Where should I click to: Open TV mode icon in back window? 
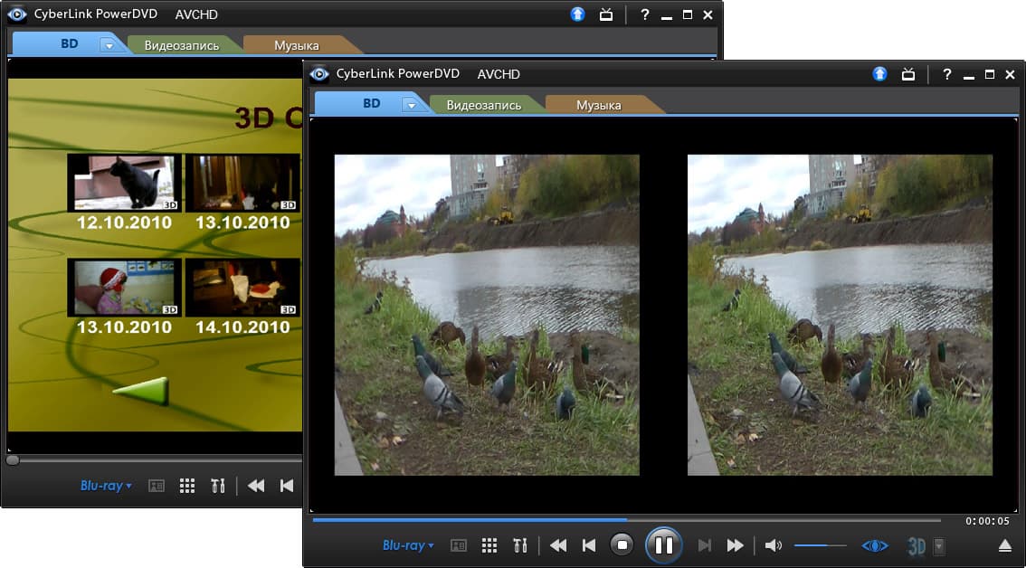click(606, 14)
